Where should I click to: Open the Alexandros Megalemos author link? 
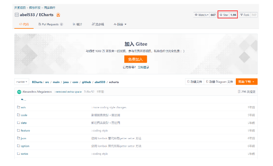click(37, 92)
